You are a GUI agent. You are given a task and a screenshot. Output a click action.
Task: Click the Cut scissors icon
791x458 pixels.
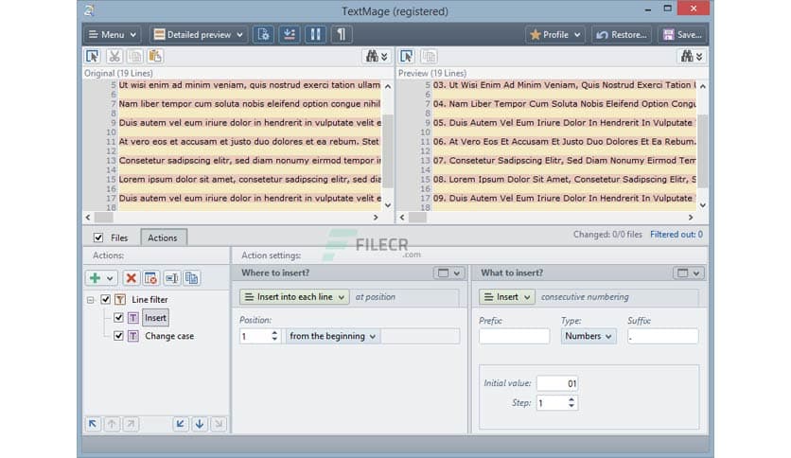[x=114, y=57]
